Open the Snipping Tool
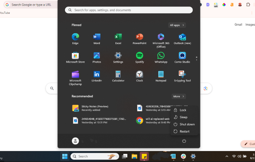 click(x=182, y=76)
